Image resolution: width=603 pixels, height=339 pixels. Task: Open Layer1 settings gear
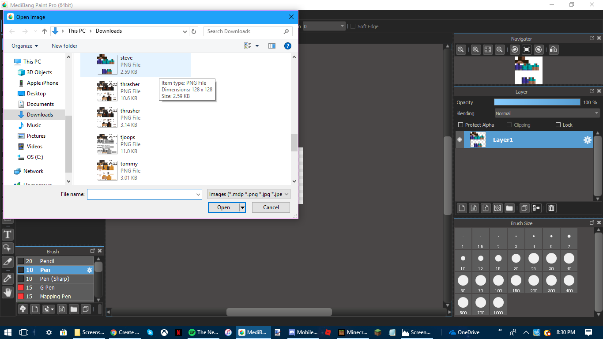tap(587, 140)
